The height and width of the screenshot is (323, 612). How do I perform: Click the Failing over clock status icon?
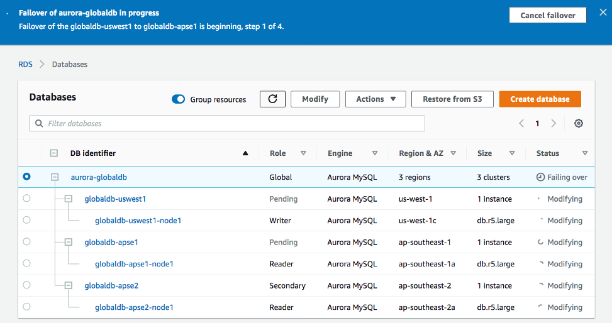pos(540,177)
